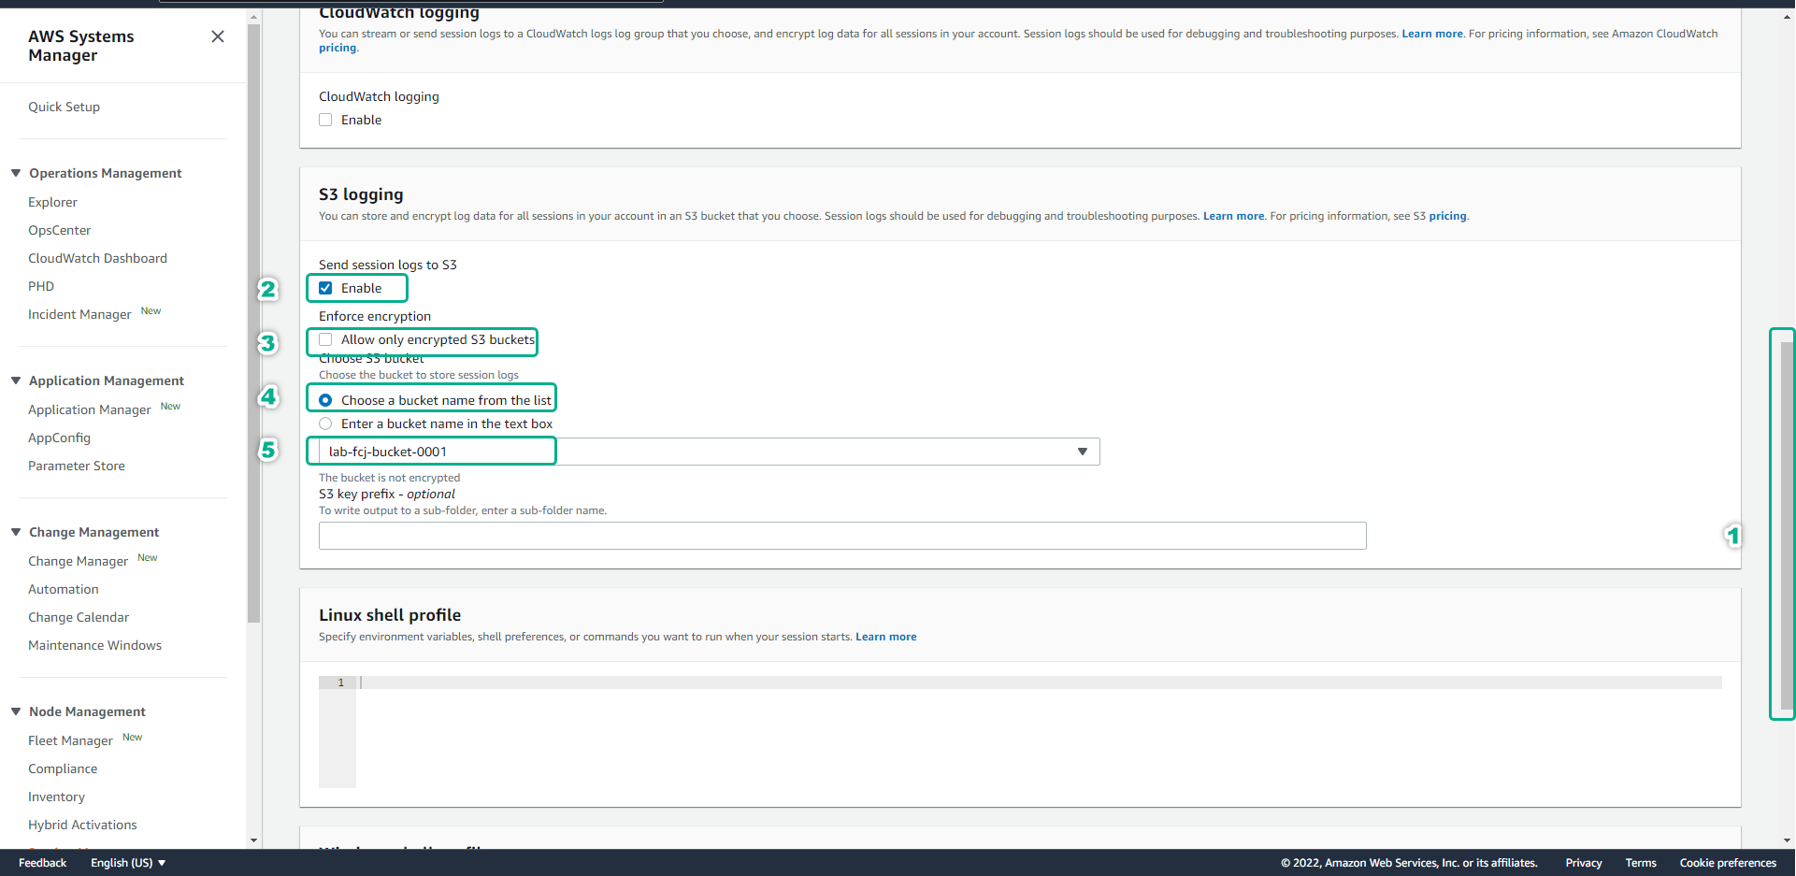The width and height of the screenshot is (1796, 876).
Task: Open Parameter Store in the sidebar
Action: (x=76, y=466)
